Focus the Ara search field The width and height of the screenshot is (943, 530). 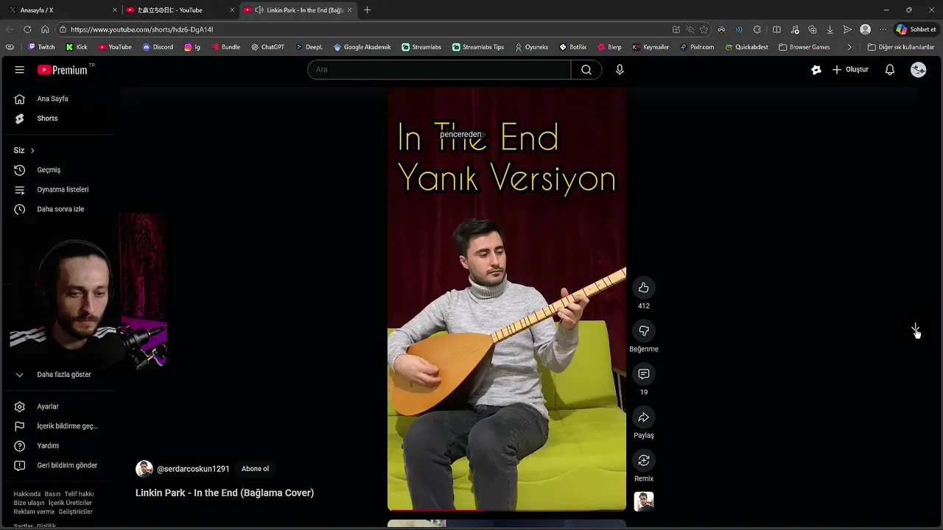439,70
